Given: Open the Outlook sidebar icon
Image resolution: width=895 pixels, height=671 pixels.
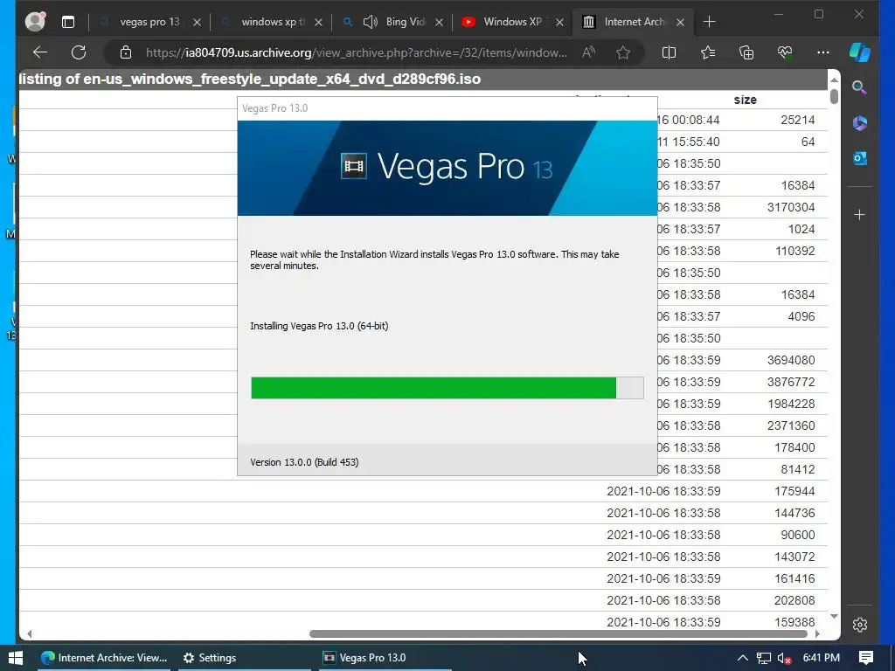Looking at the screenshot, I should (x=860, y=158).
